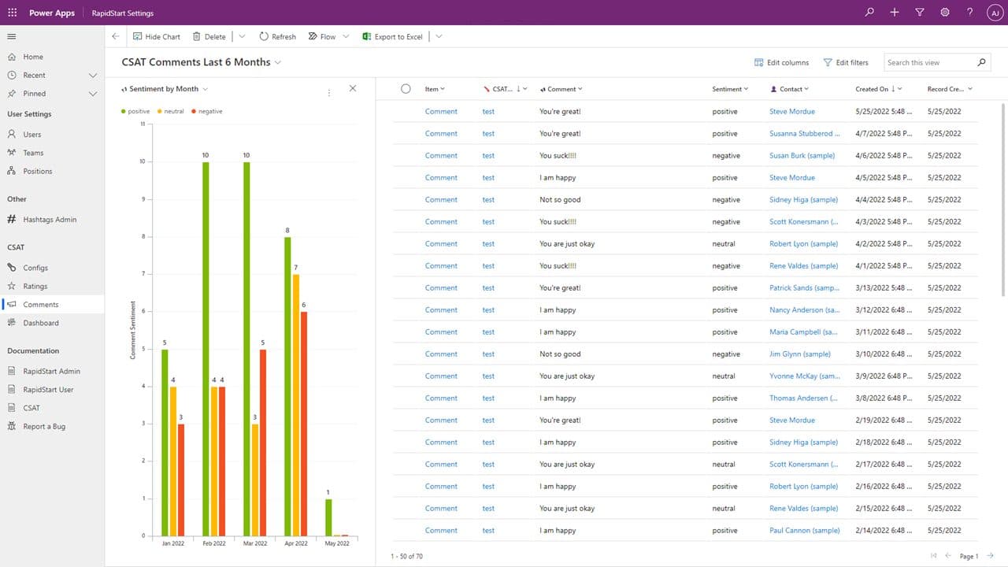Open the Steve Mordue contact link
This screenshot has width=1008, height=567.
coord(791,111)
